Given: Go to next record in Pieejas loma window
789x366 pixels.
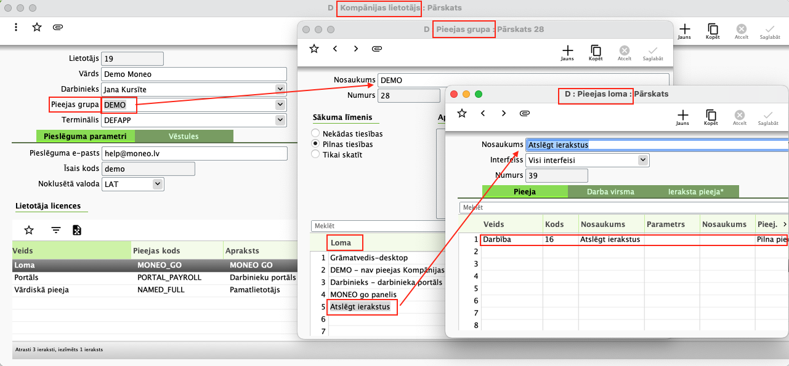Looking at the screenshot, I should point(504,113).
